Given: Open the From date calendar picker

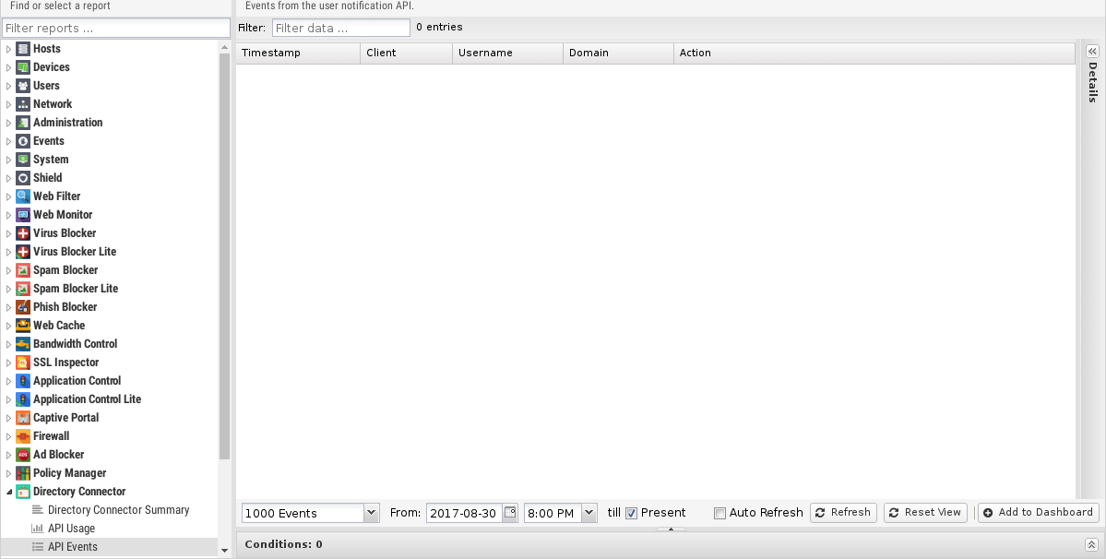Looking at the screenshot, I should click(x=510, y=513).
